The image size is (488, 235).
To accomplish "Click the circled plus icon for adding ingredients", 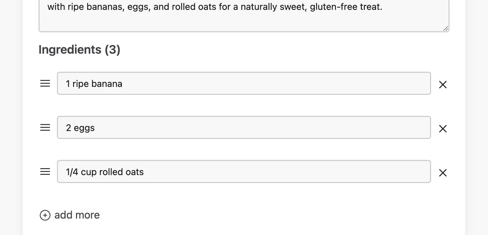I will [45, 215].
